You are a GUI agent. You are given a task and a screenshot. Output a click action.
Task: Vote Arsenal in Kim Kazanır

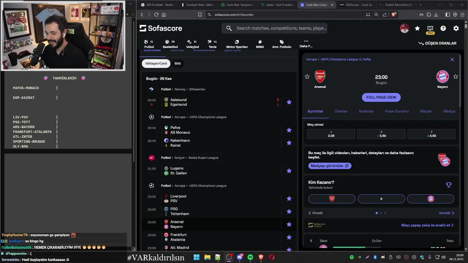tap(332, 199)
